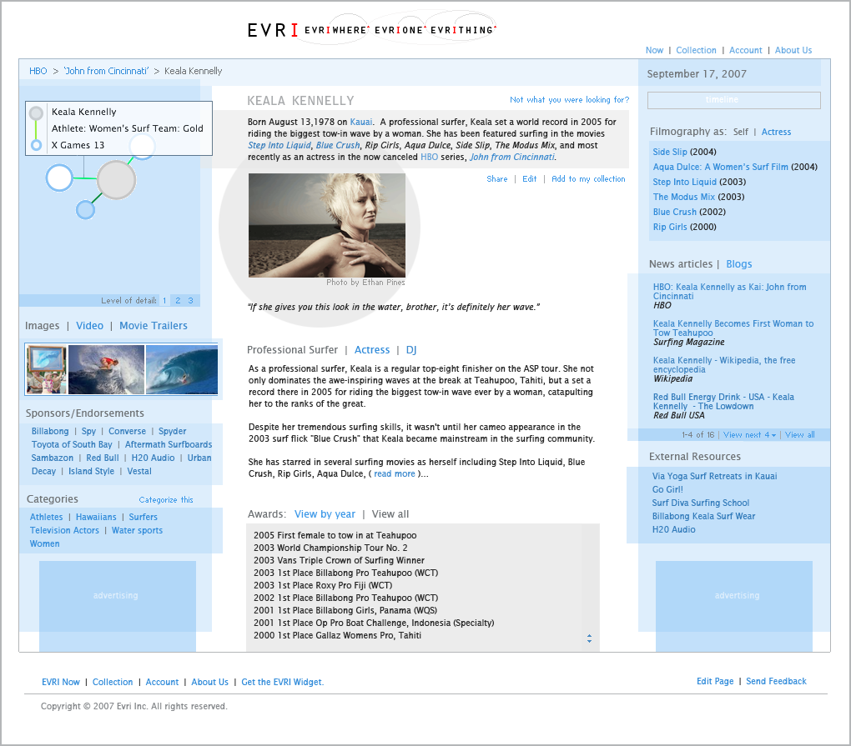
Task: Switch to the DJ profile tab
Action: (411, 350)
